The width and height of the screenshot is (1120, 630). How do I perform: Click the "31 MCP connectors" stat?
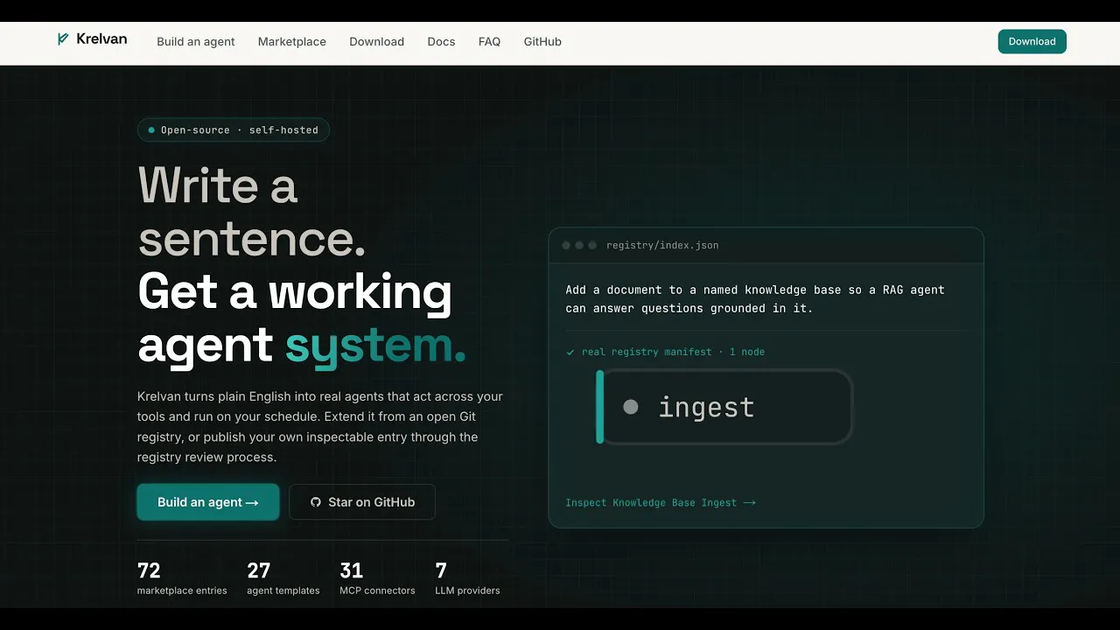coord(377,578)
